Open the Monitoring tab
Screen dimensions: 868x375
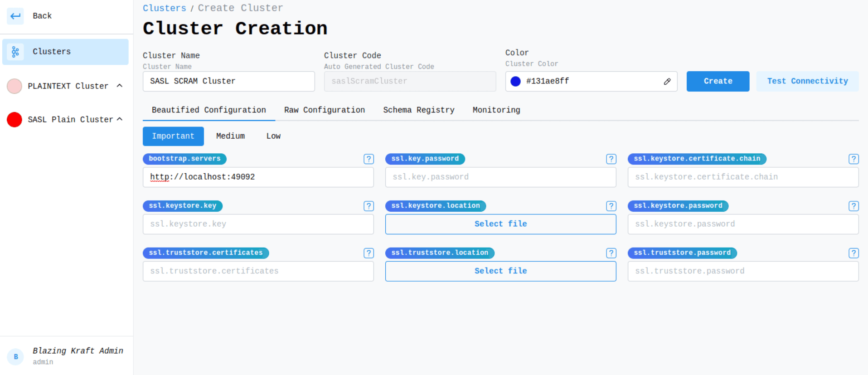pyautogui.click(x=496, y=110)
